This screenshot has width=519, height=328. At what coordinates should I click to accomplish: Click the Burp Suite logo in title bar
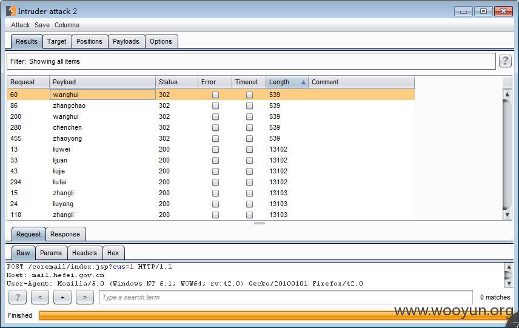click(10, 11)
